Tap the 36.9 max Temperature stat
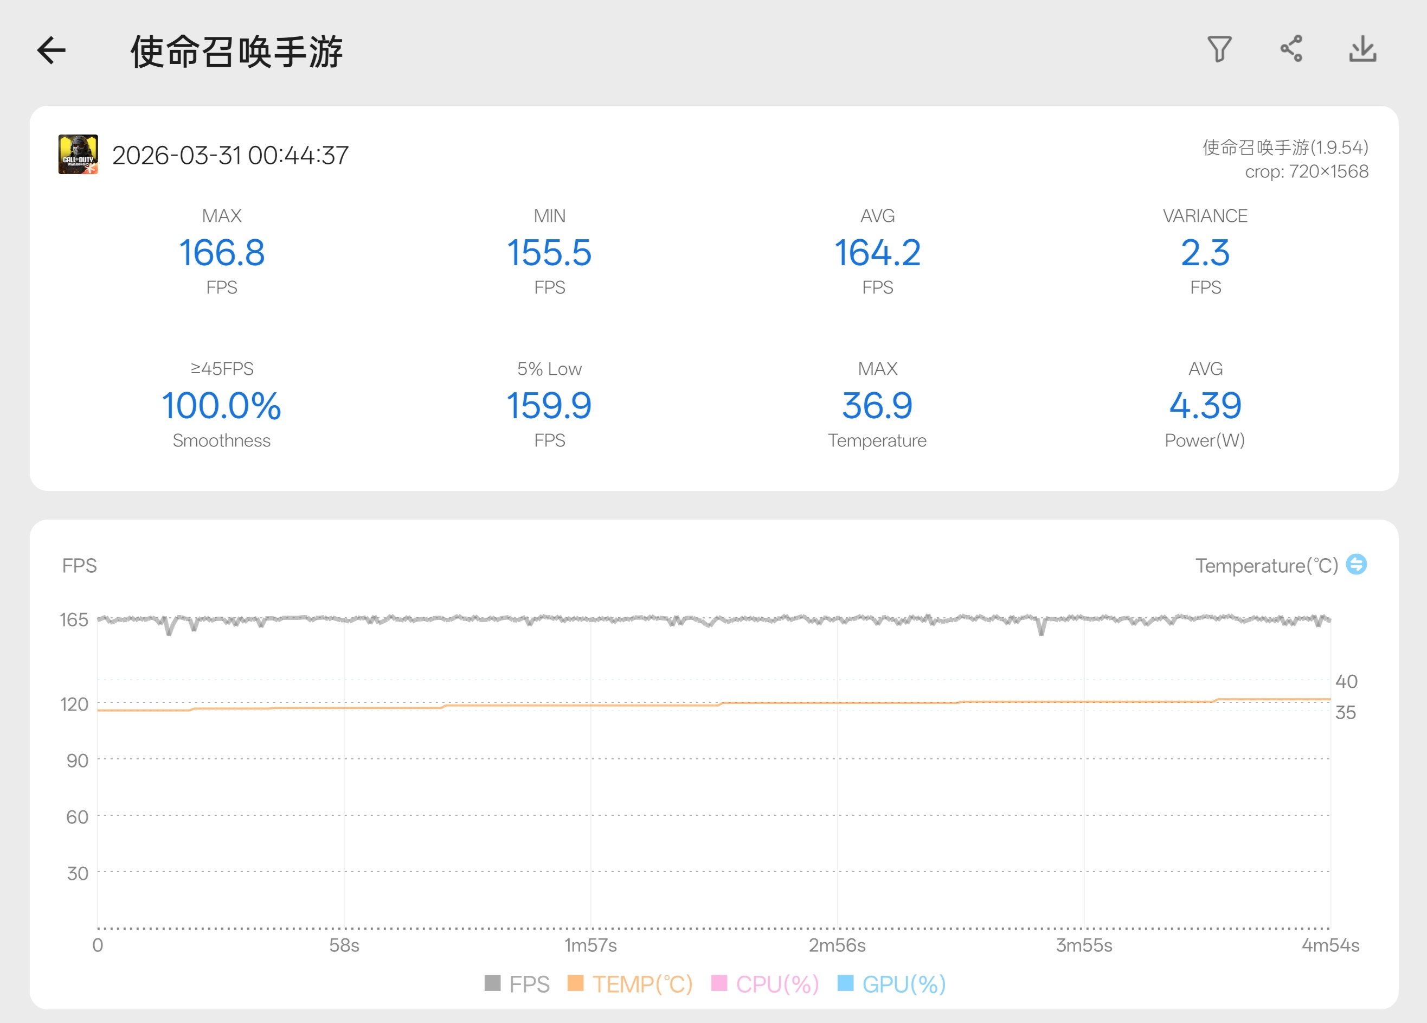The width and height of the screenshot is (1427, 1023). coord(877,405)
